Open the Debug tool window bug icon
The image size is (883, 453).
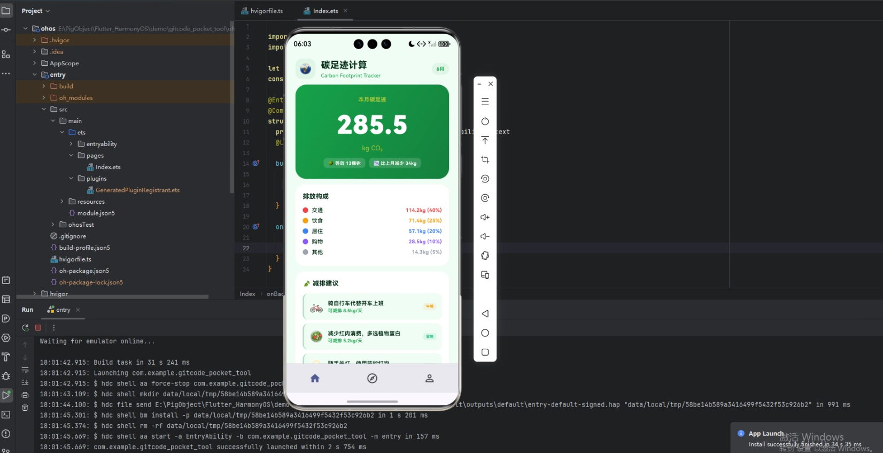6,376
